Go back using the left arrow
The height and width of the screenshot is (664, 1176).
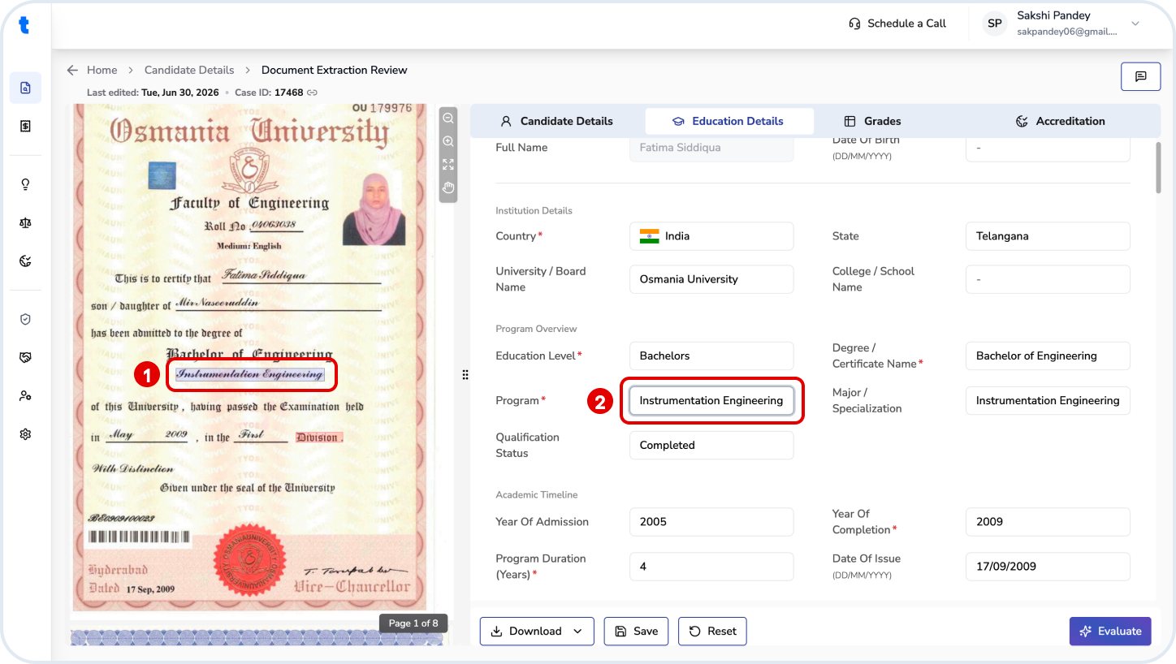click(73, 70)
